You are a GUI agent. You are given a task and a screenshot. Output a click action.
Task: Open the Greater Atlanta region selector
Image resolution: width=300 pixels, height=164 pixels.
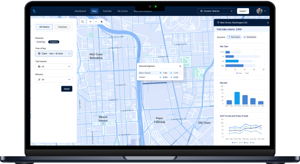[216, 11]
